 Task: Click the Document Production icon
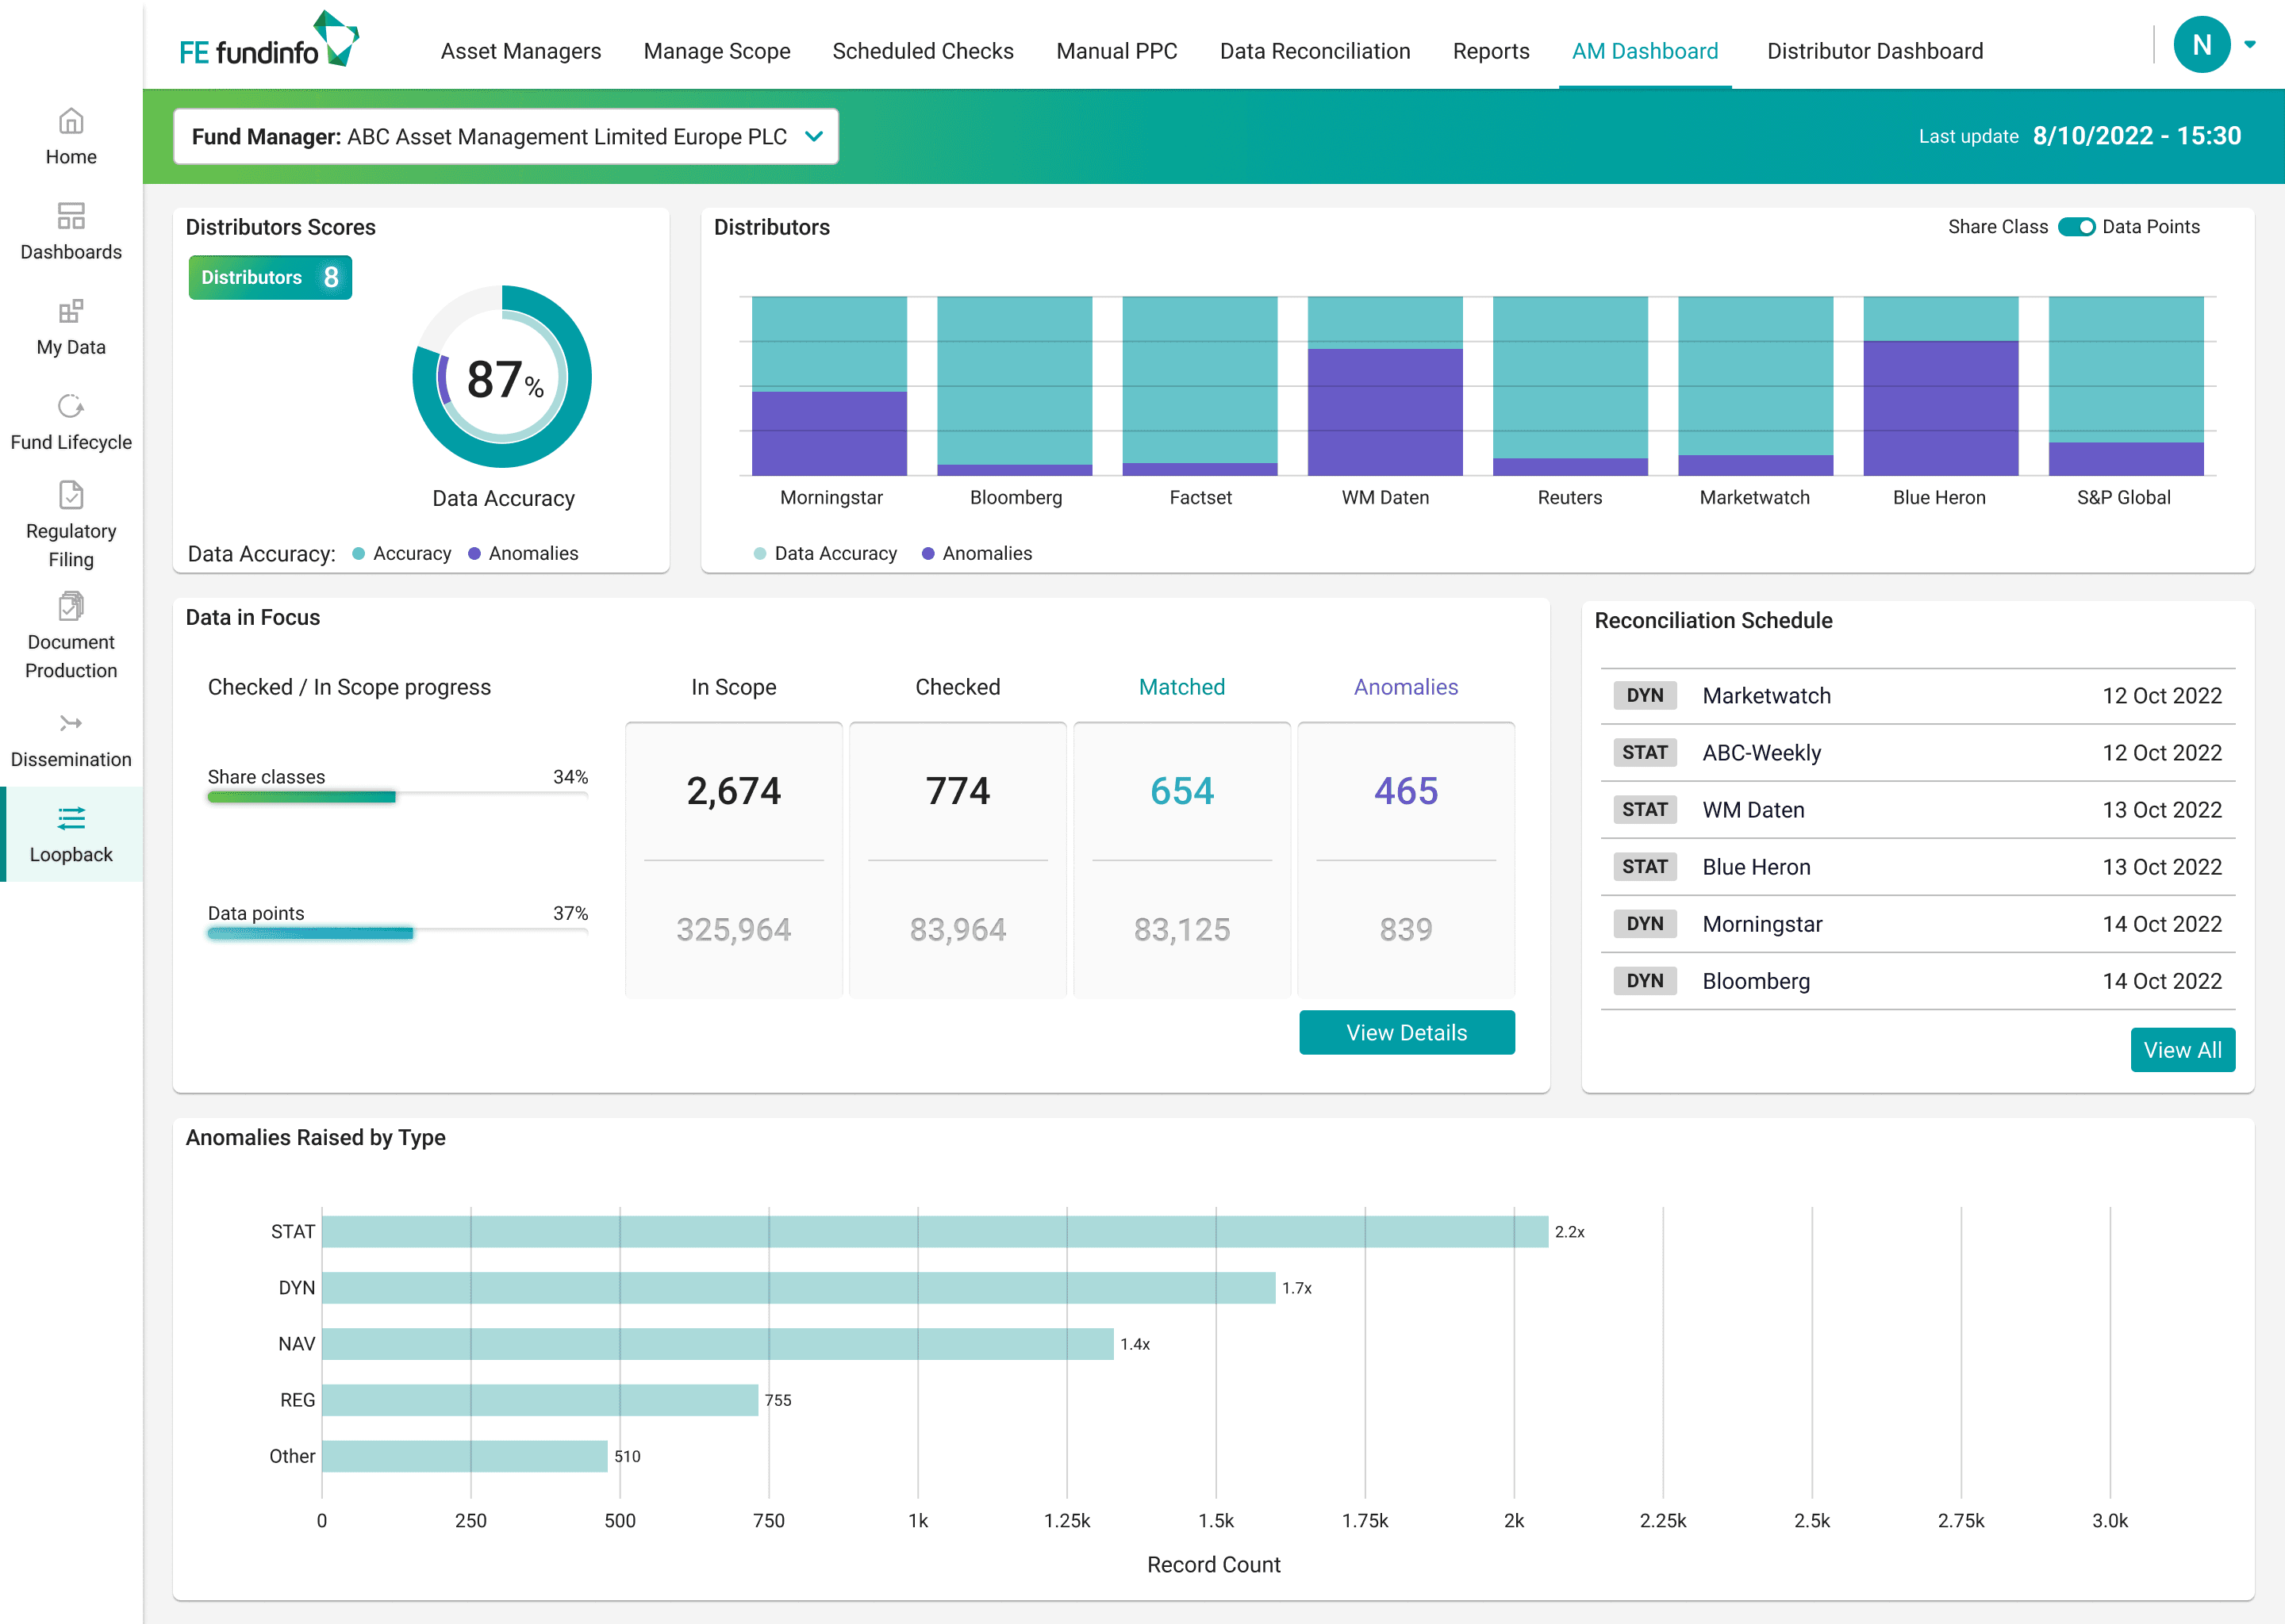tap(70, 607)
